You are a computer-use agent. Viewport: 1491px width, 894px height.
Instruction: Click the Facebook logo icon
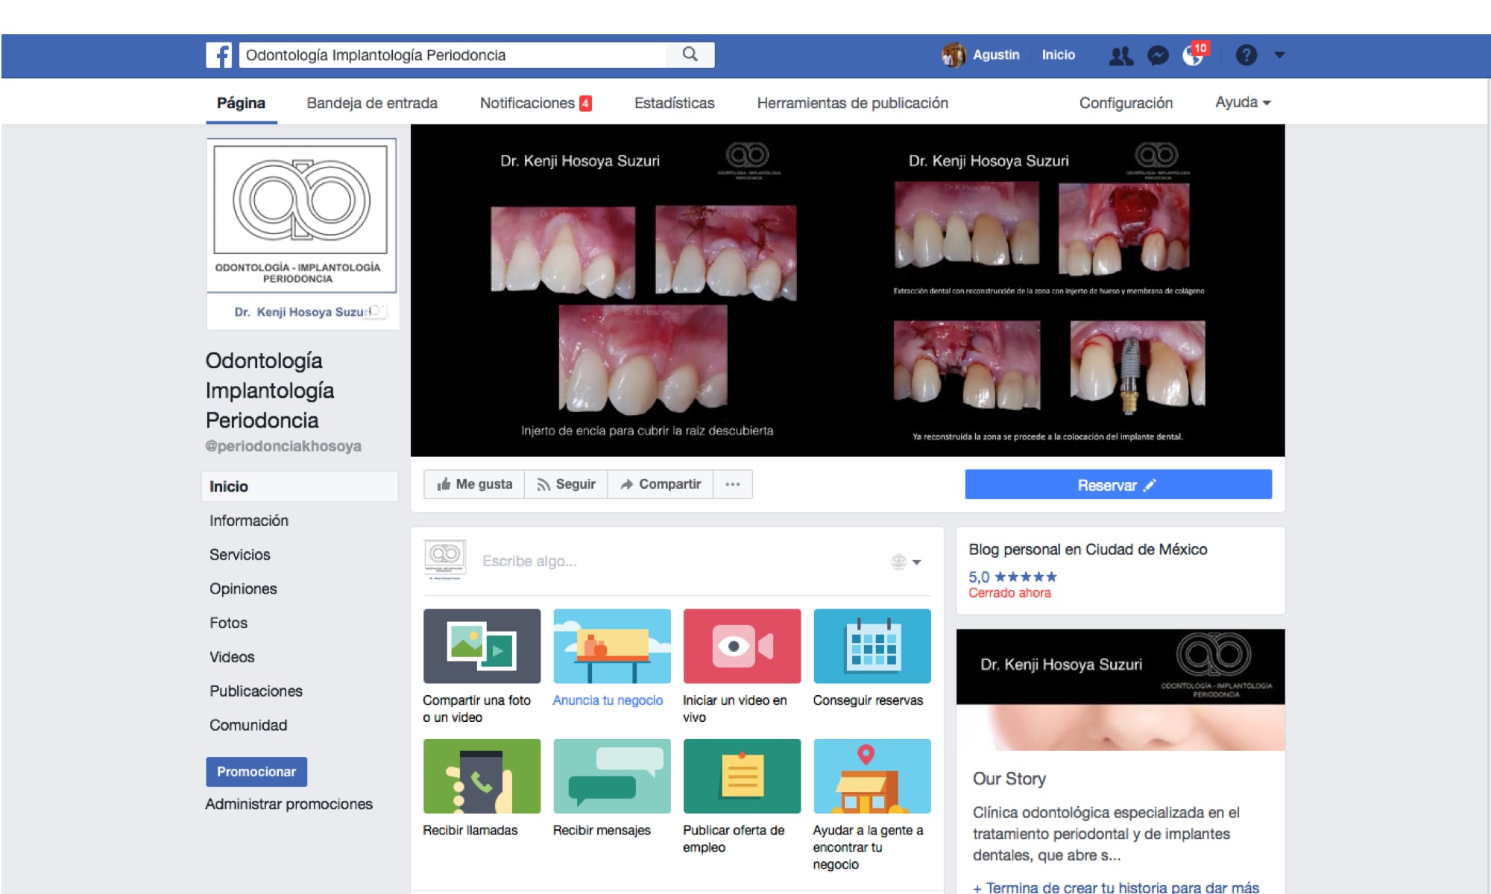coord(218,55)
